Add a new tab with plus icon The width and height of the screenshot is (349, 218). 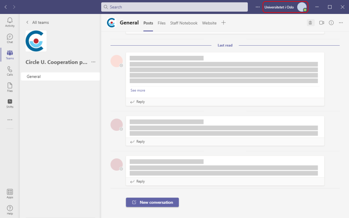[224, 23]
